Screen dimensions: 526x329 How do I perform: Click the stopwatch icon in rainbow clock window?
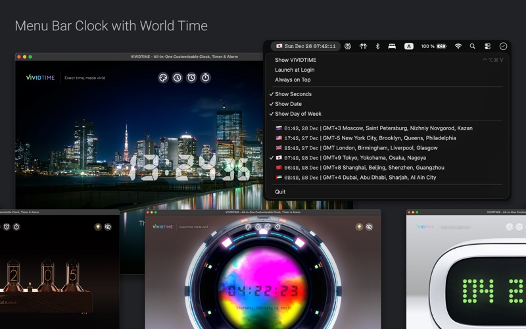point(277,227)
